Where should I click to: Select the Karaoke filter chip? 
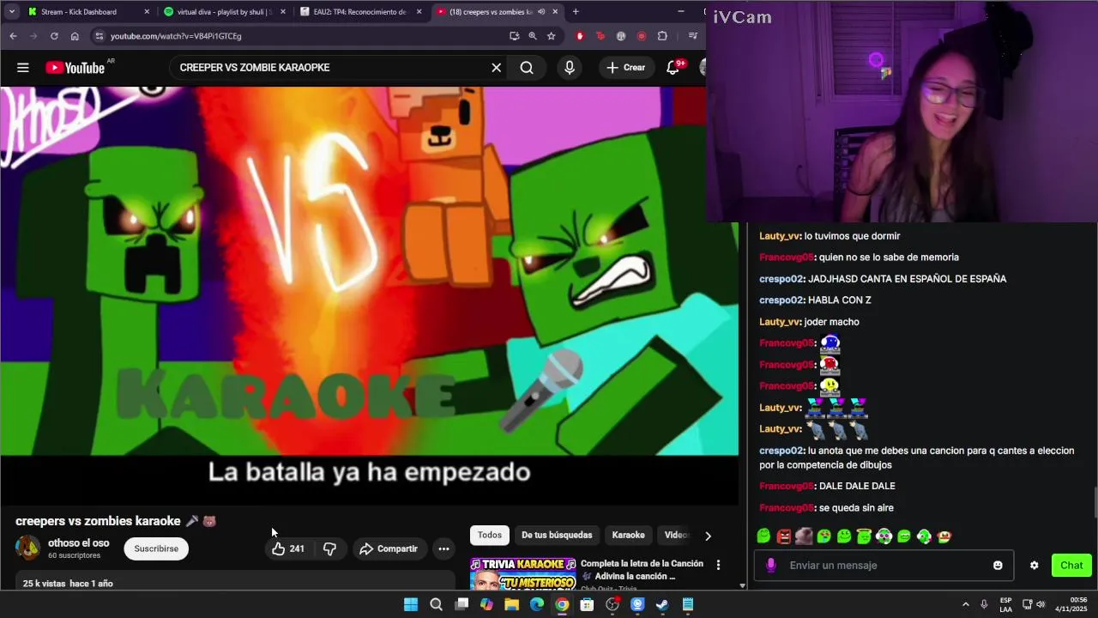tap(628, 535)
